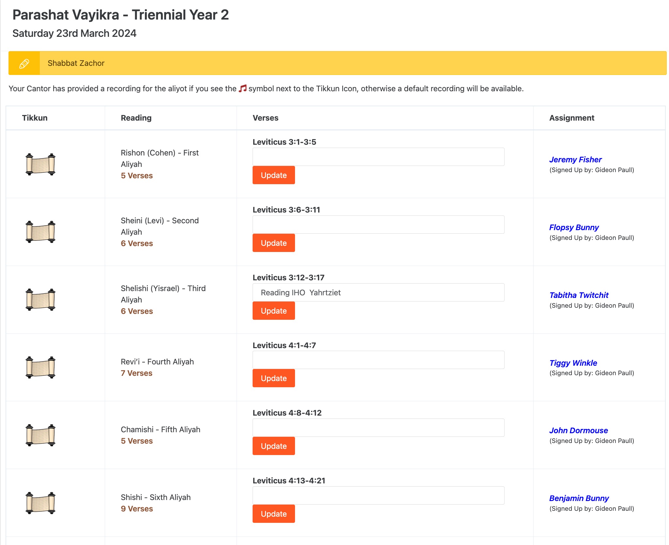Select the Tabitha Twitchit link
The height and width of the screenshot is (545, 669).
(579, 295)
